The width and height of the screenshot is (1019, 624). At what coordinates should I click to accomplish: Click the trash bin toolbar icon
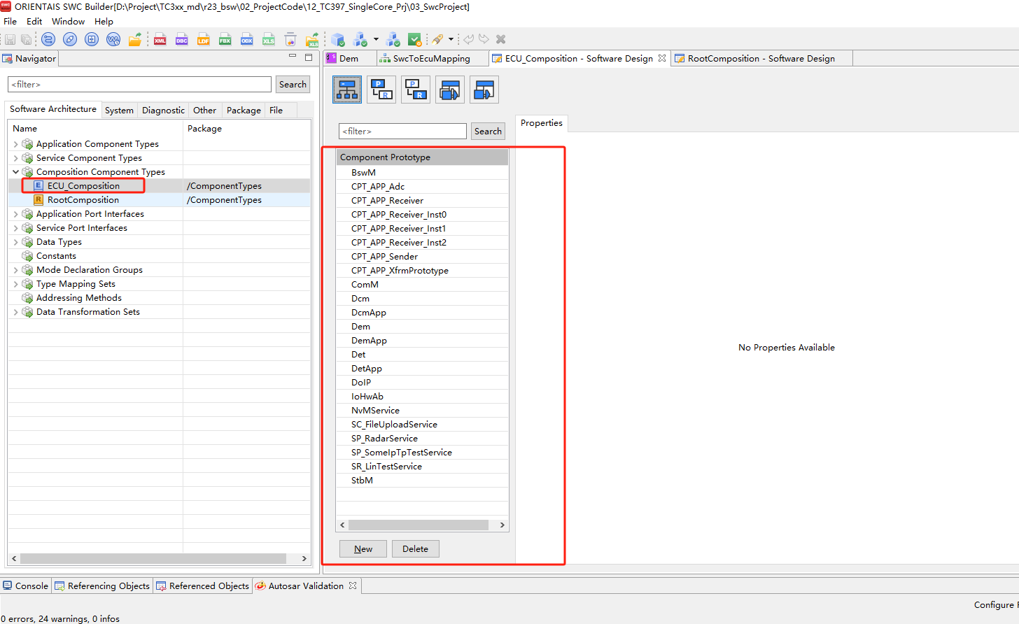(x=290, y=40)
